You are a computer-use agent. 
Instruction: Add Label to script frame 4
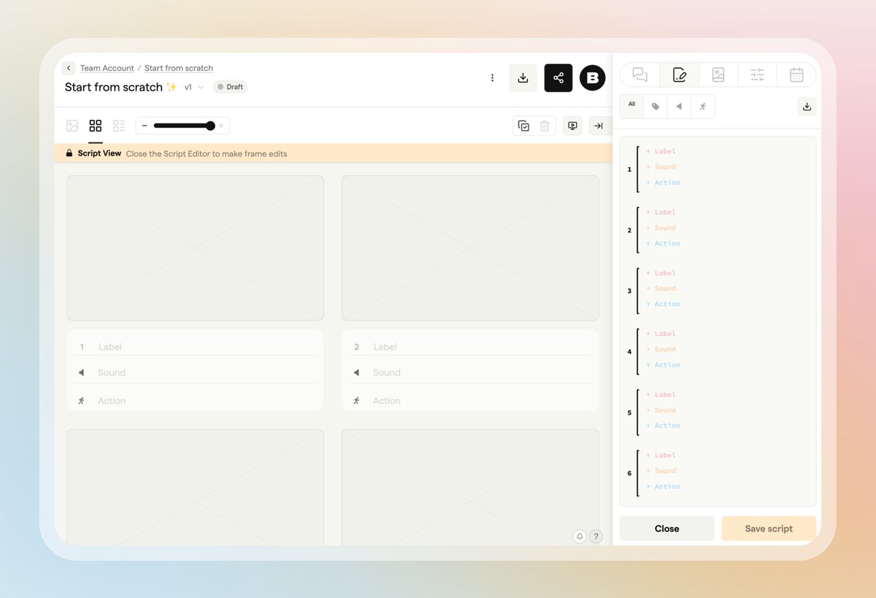[661, 334]
